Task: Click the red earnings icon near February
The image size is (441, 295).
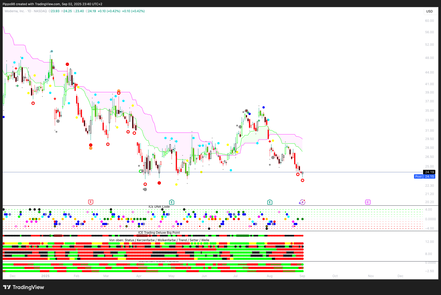Action: click(x=91, y=202)
